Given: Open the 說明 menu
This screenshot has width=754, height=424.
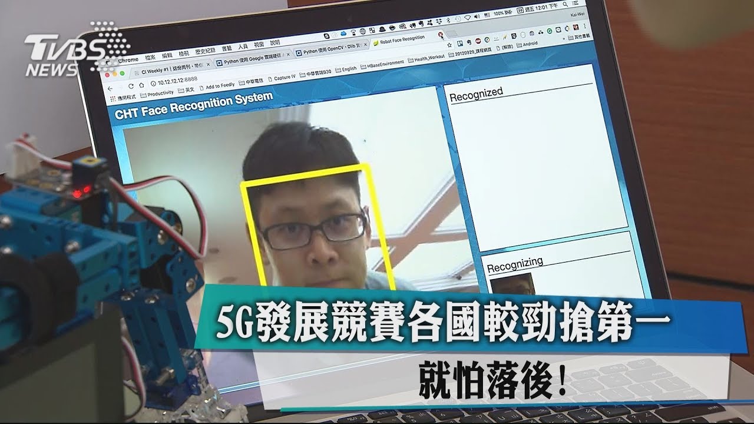Looking at the screenshot, I should (275, 43).
